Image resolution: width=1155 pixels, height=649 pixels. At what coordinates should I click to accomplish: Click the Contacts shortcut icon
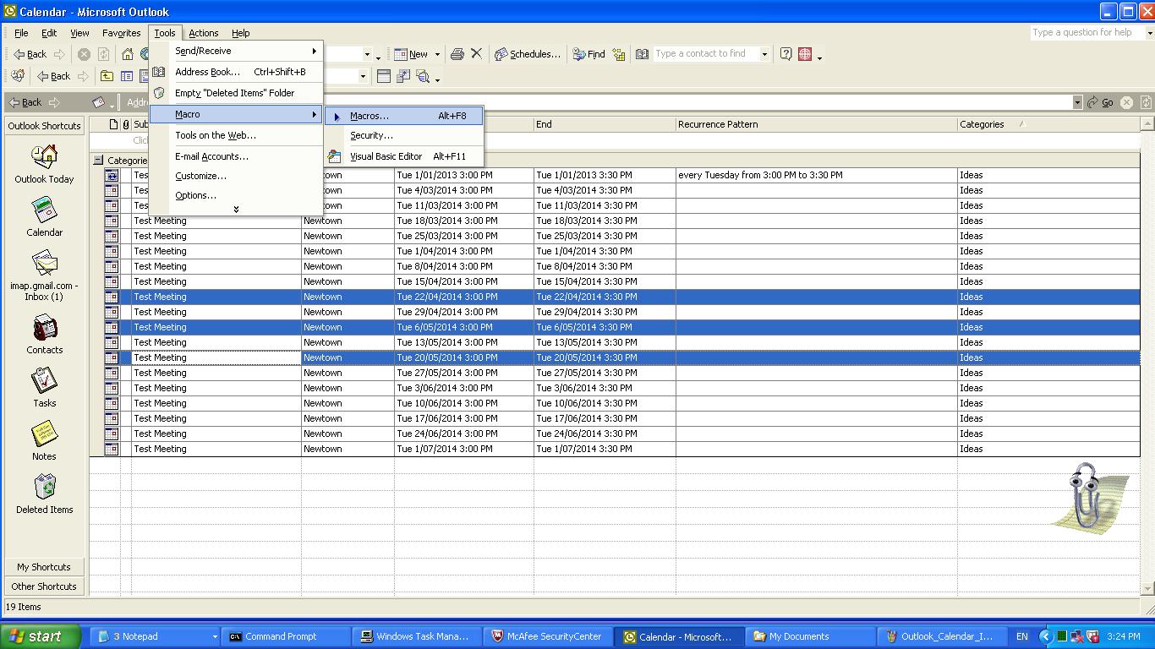coord(44,328)
